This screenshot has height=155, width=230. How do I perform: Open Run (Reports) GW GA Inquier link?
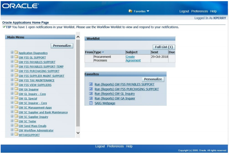115,99
